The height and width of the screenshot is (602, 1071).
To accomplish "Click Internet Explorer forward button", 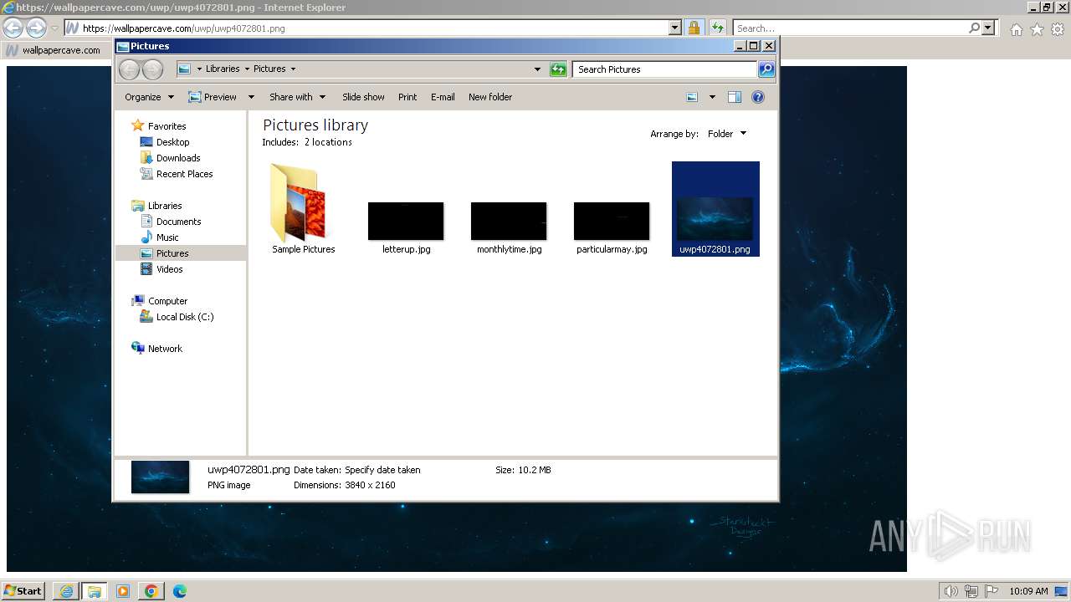I will pyautogui.click(x=36, y=28).
